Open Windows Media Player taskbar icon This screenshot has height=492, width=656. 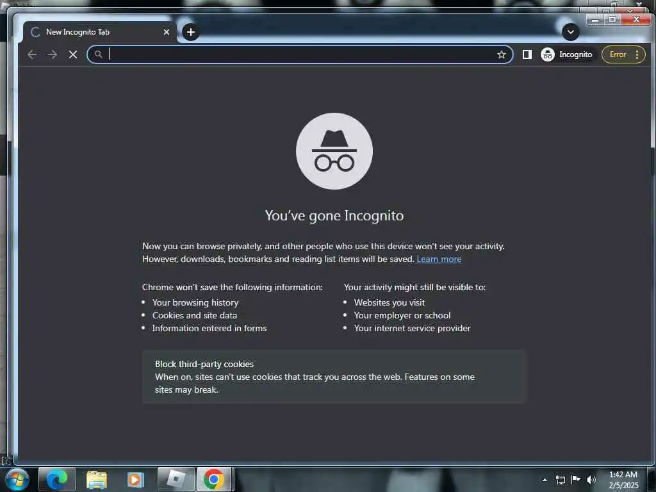pyautogui.click(x=136, y=479)
